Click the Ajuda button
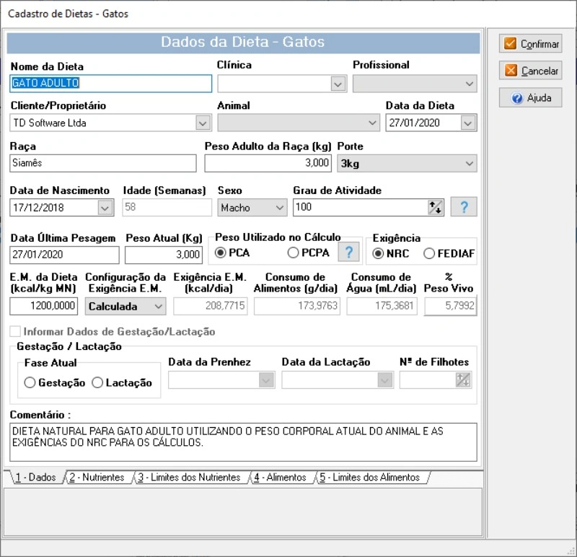The image size is (577, 557). coord(530,97)
